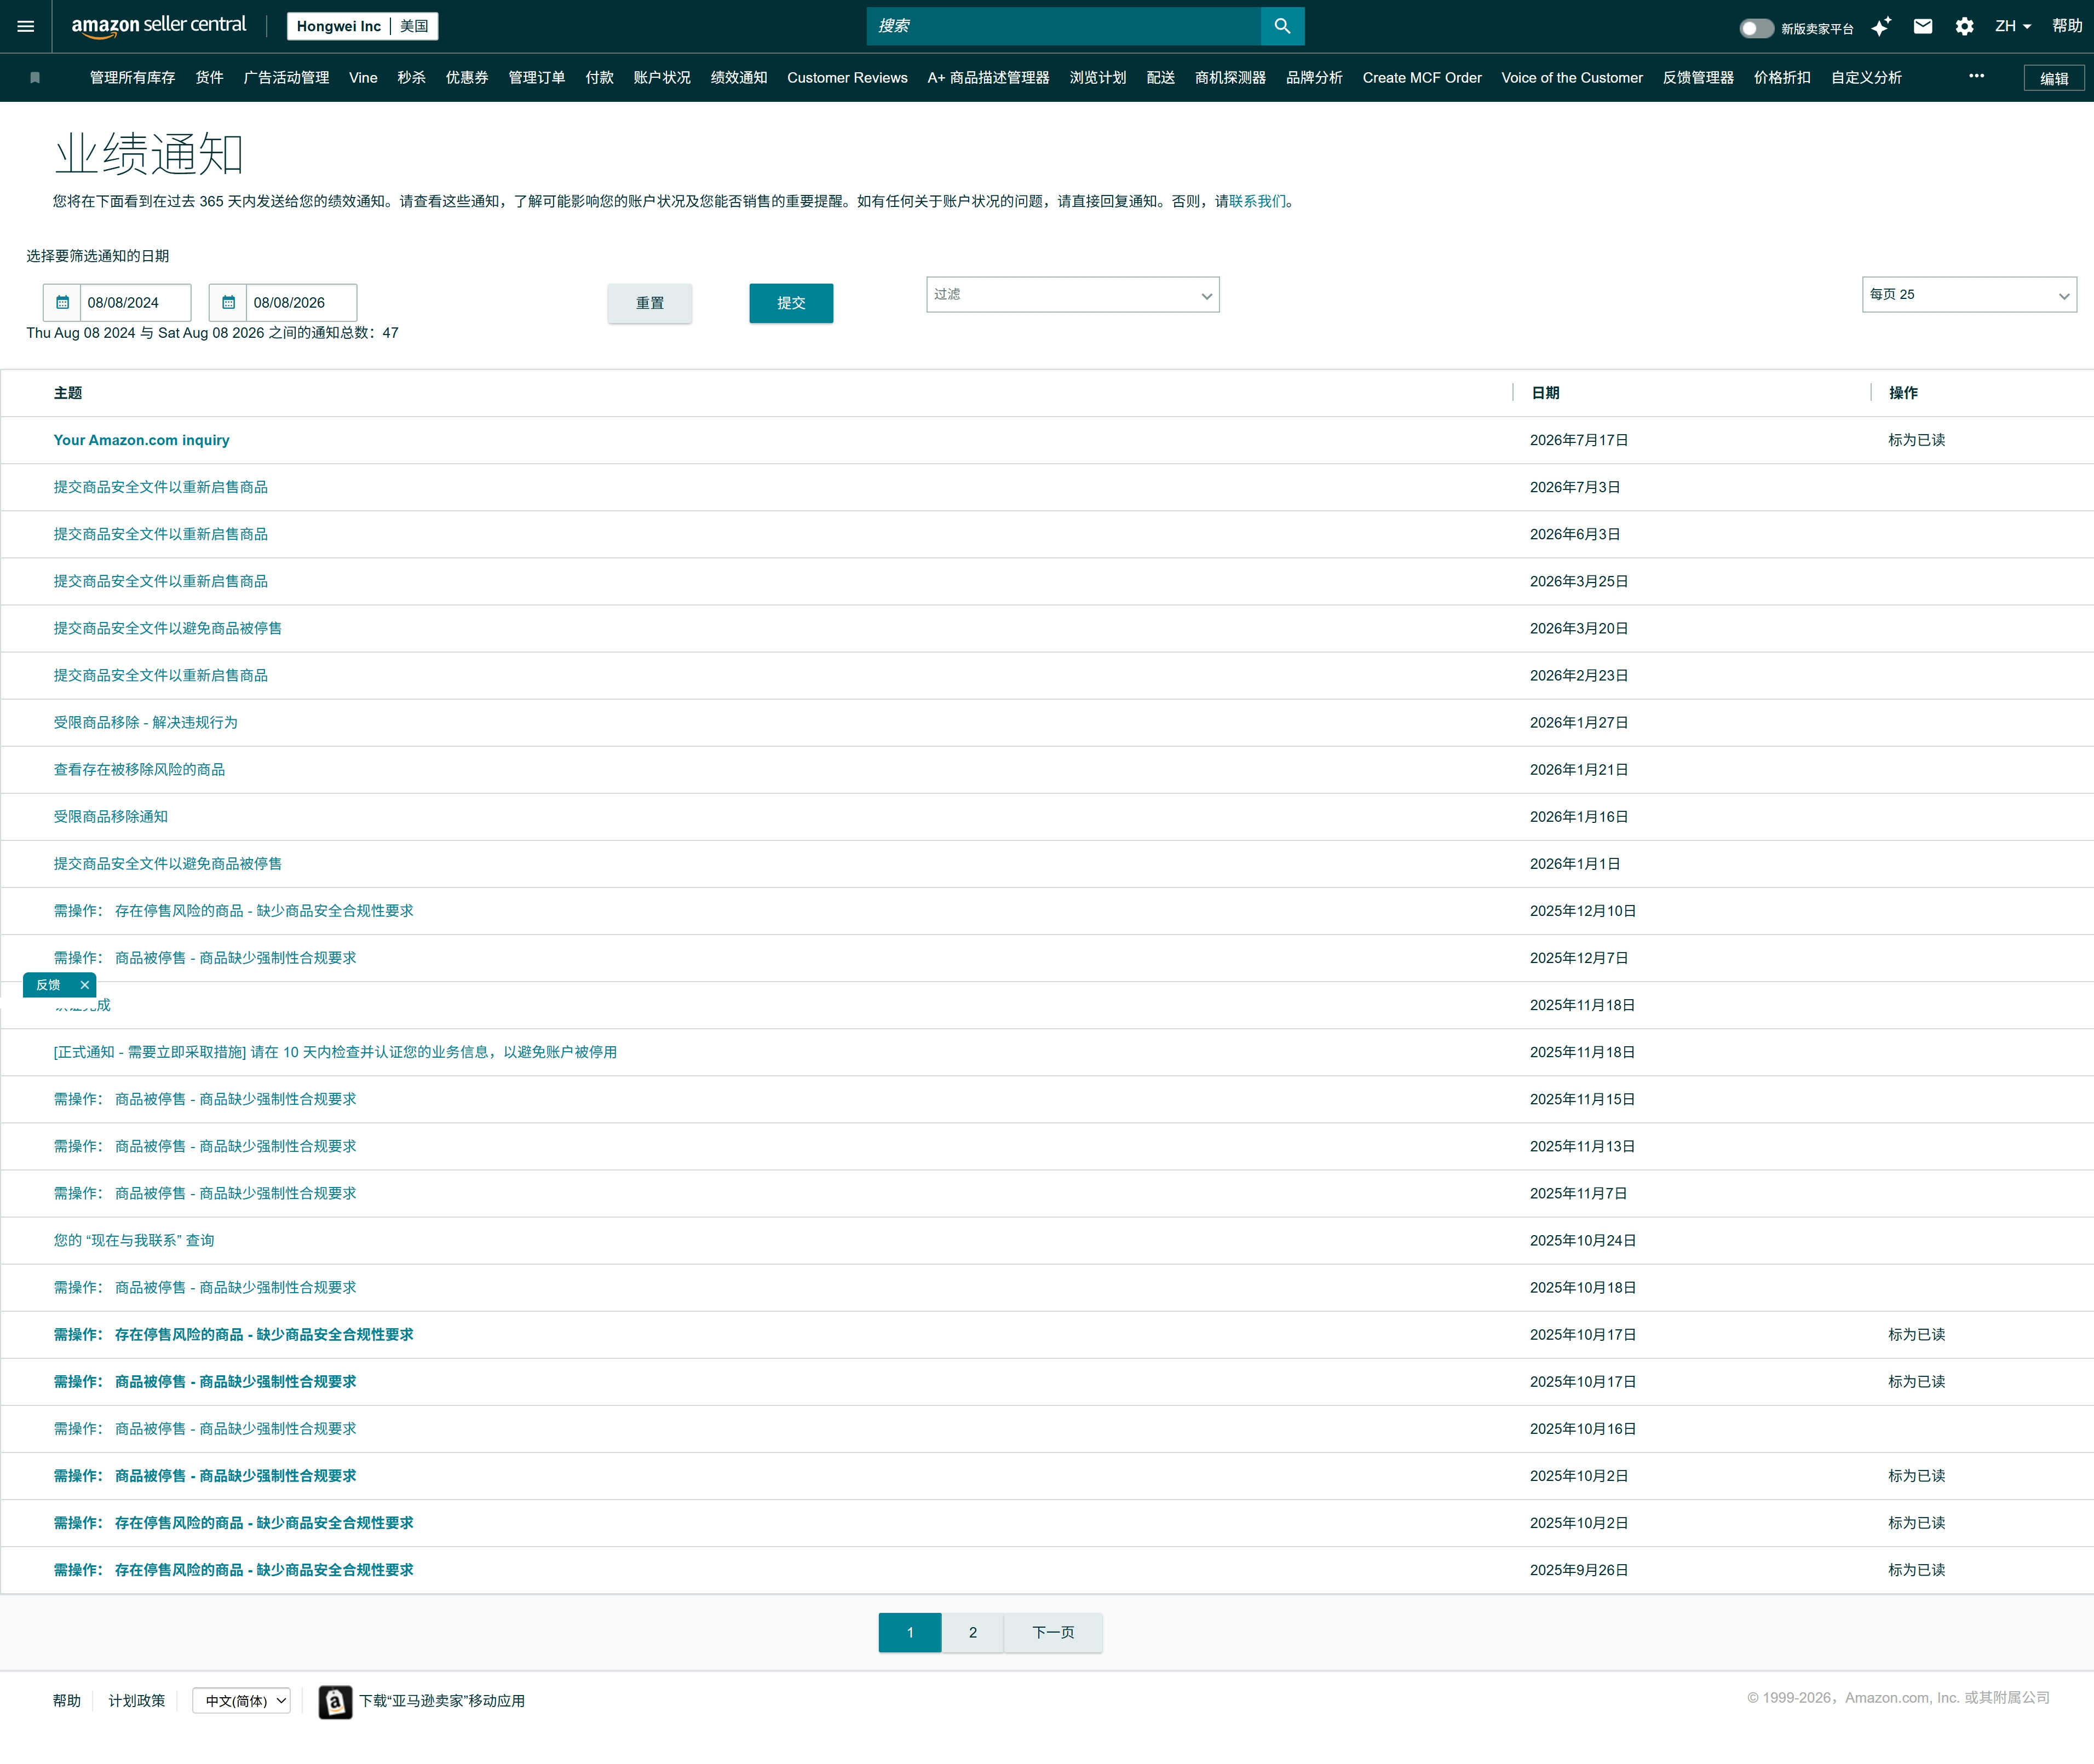Open the 受限商品移除通知 notification

click(x=111, y=817)
